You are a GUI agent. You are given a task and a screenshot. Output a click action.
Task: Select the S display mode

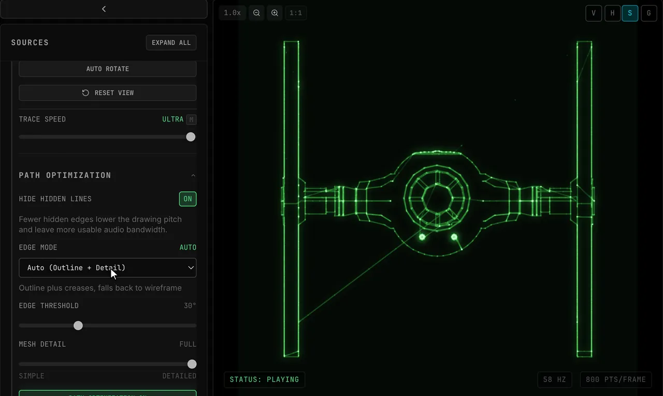(630, 13)
